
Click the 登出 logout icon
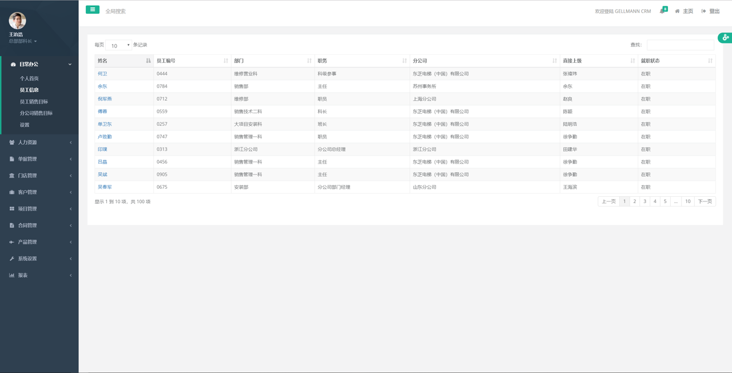(x=704, y=11)
